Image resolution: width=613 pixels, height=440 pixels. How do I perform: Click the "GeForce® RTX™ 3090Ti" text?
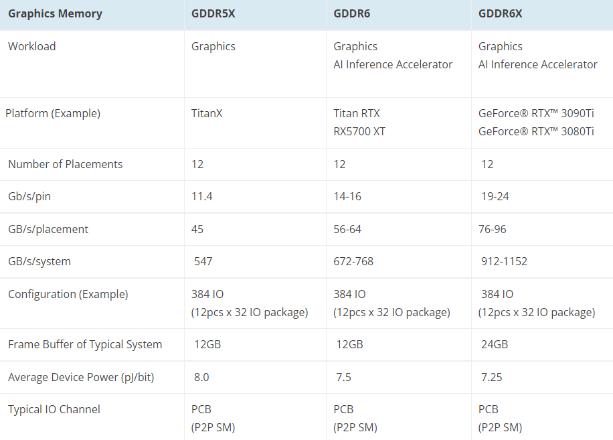[536, 113]
